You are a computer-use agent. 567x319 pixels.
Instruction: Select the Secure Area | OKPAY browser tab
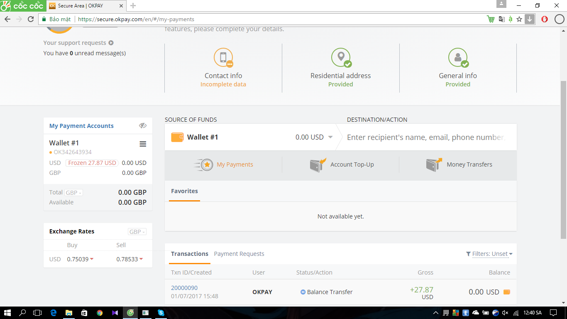[x=85, y=6]
